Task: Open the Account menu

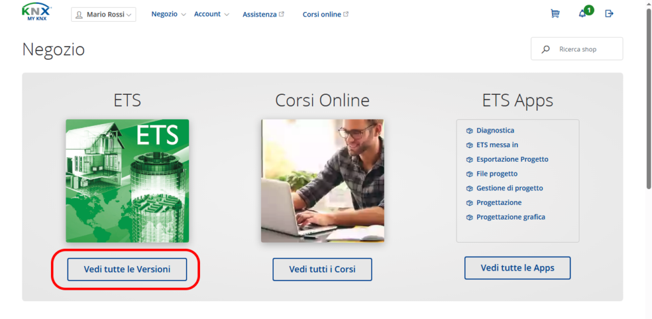Action: point(207,14)
